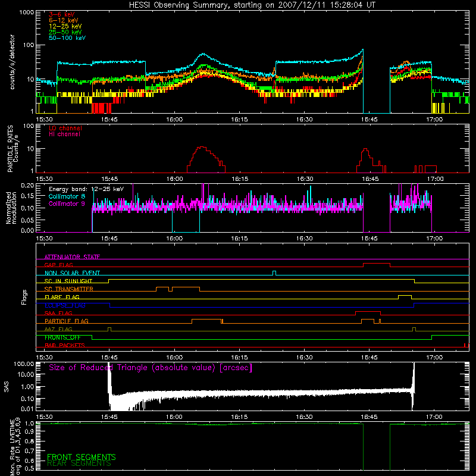Click the 16:00 tick label under count-rate plot
Screen dimensions: 476x476
point(174,120)
